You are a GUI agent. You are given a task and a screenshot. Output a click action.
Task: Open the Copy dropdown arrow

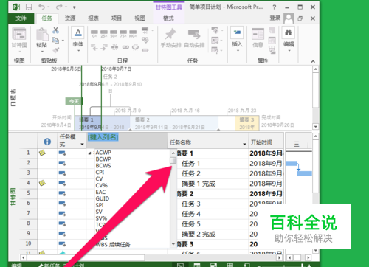pos(63,41)
